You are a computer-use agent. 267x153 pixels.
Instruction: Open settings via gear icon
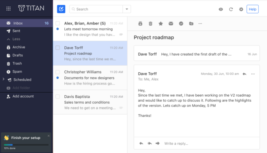pos(241,9)
